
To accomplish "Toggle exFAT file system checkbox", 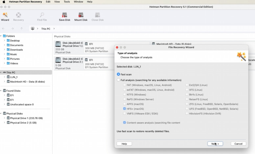I will (x=125, y=90).
